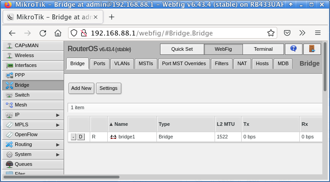Remove bridge1 with the minus button
330x182 pixels.
(73, 137)
